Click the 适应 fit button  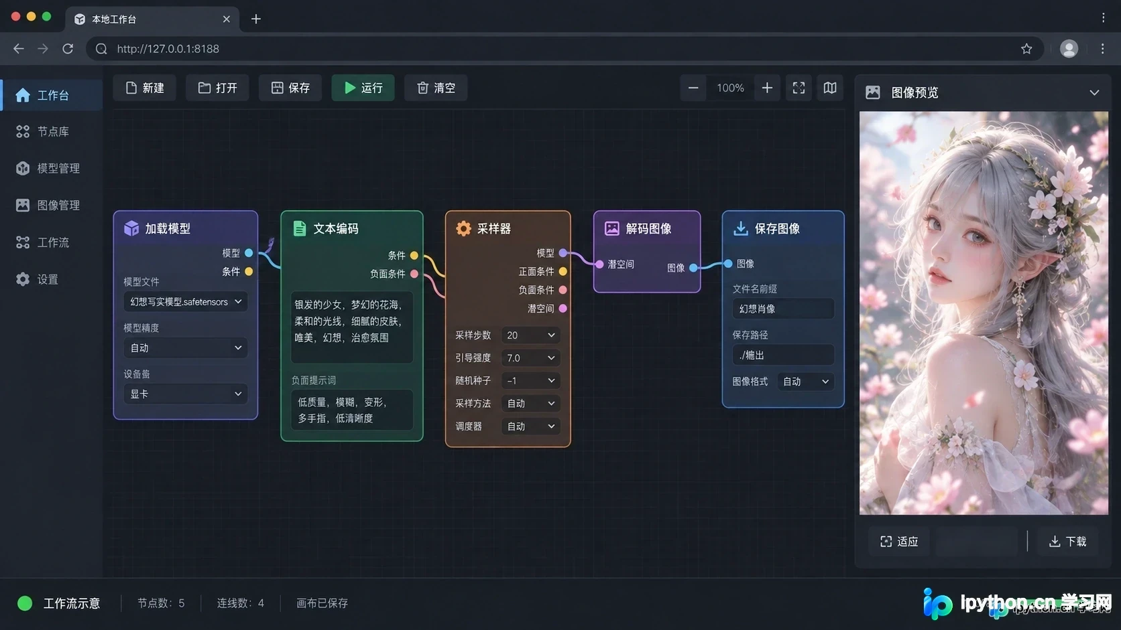pyautogui.click(x=899, y=541)
